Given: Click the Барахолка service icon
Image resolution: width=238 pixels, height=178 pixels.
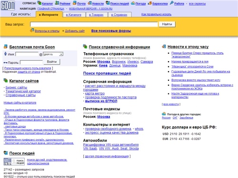Looking at the screenshot, I should (149, 3).
